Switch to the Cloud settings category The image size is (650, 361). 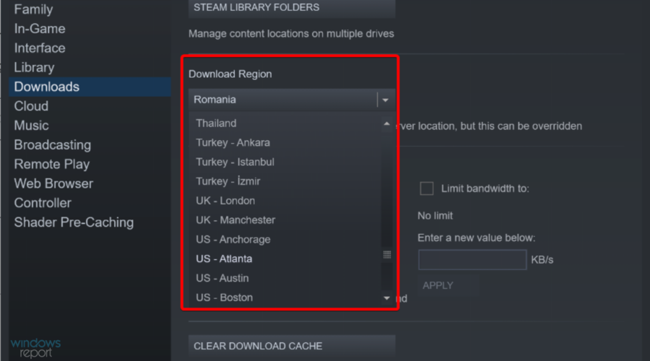[x=31, y=106]
